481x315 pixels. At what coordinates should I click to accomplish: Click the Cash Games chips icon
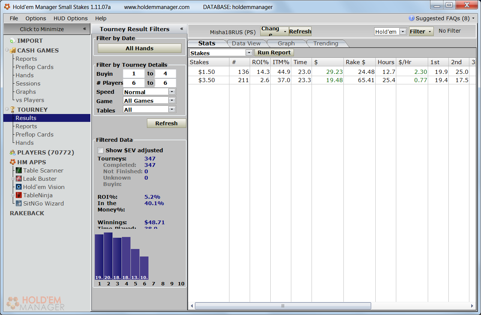click(13, 51)
